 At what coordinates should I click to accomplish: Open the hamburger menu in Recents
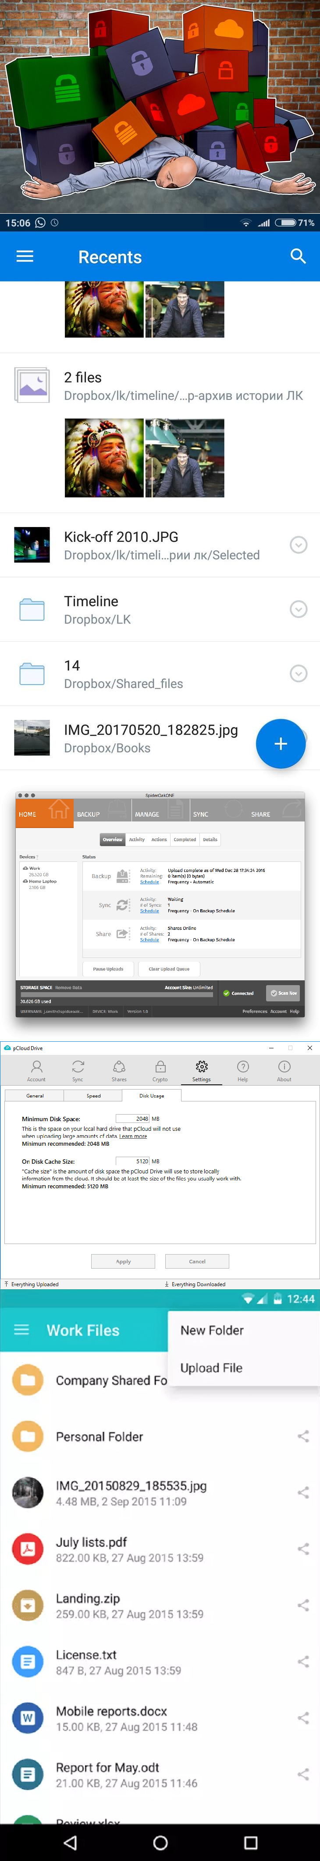coord(25,256)
